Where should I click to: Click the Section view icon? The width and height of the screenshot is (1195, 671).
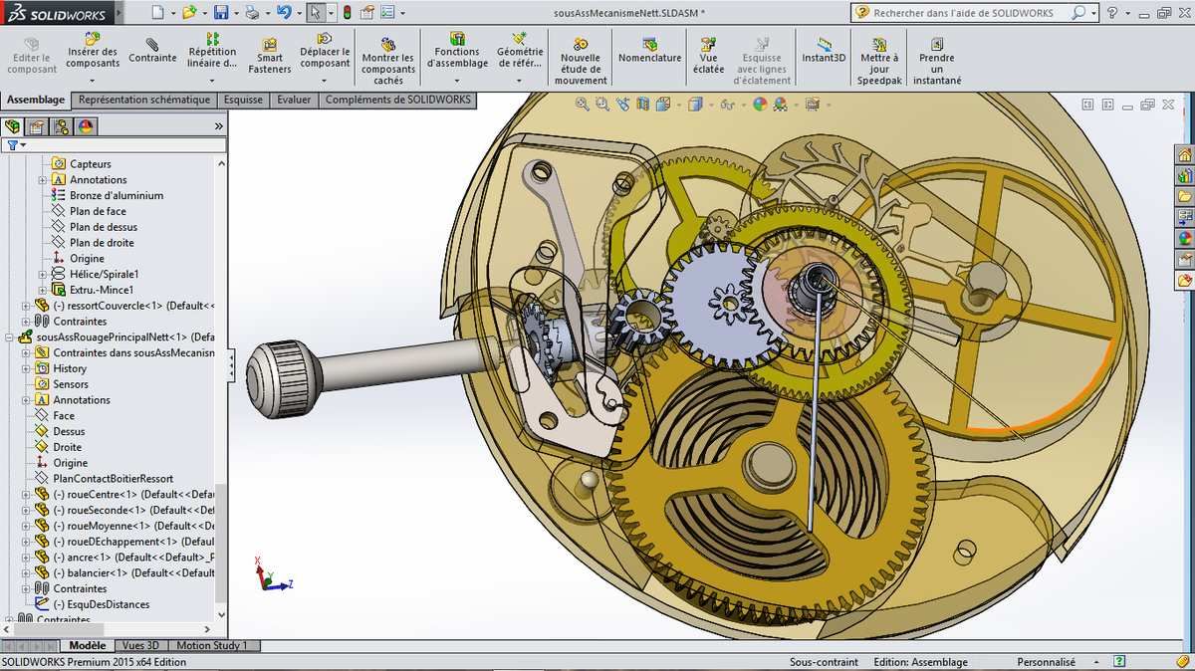[642, 104]
